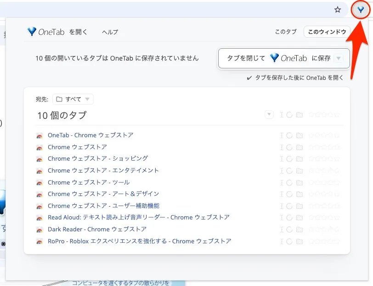373x286 pixels.
Task: Set star rating on the Chrome ウェブストア - ツール row
Action: pyautogui.click(x=324, y=182)
